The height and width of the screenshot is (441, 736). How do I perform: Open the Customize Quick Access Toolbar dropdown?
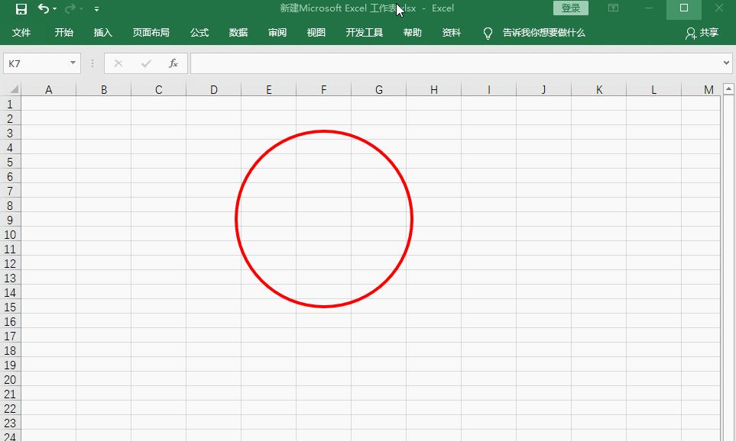[x=96, y=8]
